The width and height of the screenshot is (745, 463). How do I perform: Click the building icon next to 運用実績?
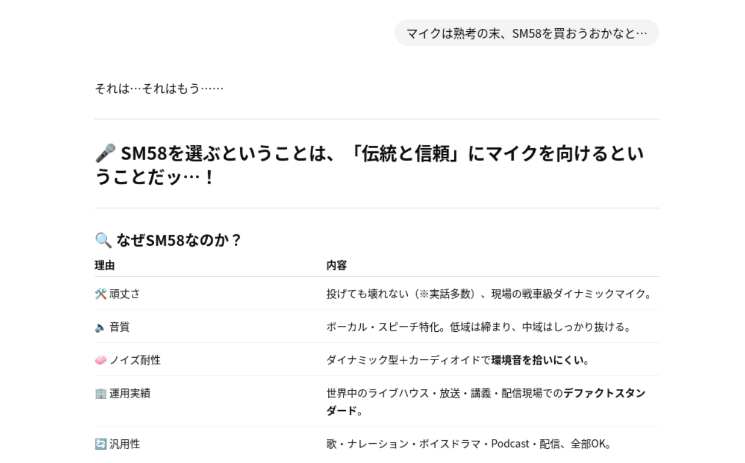click(x=101, y=394)
